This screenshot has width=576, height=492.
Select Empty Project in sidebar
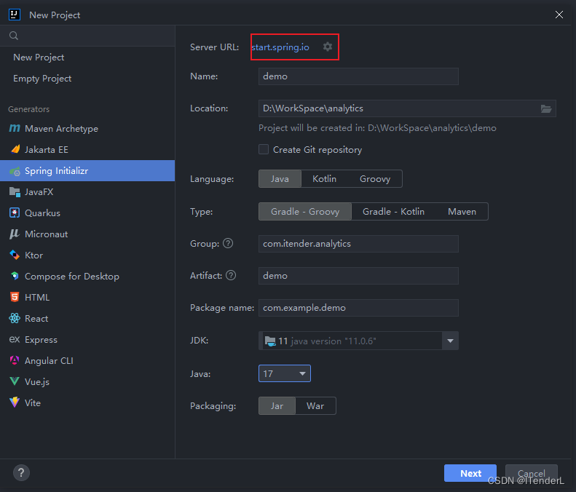point(87,79)
